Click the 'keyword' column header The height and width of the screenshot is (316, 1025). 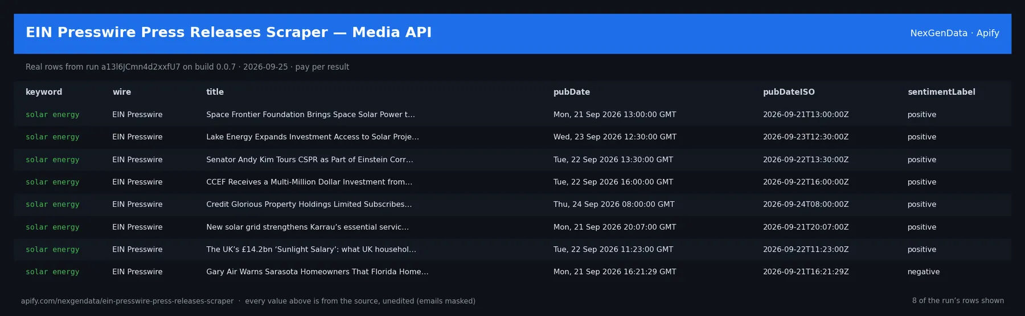44,92
